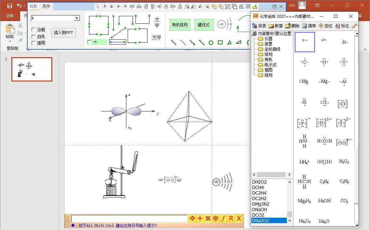Click the 键线式 green button
Screen dimensions: 370x230
pyautogui.click(x=204, y=25)
